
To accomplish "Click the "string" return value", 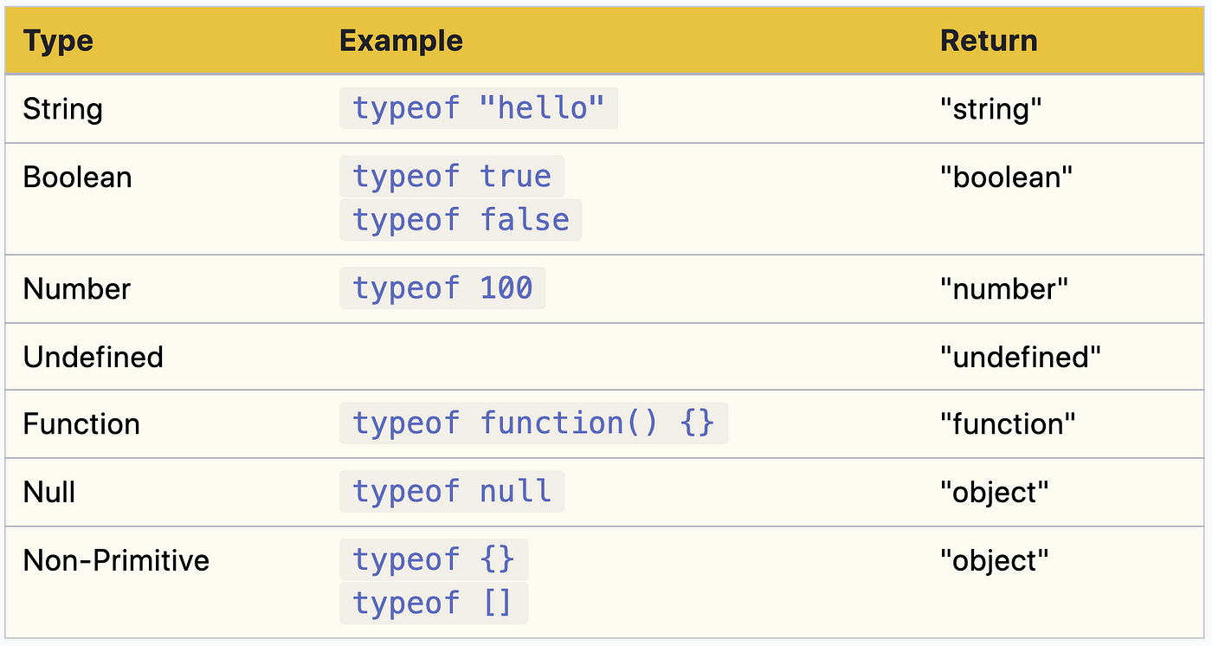I will click(990, 109).
